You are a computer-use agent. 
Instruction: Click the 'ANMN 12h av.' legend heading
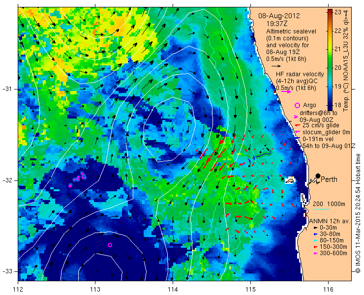coord(330,221)
